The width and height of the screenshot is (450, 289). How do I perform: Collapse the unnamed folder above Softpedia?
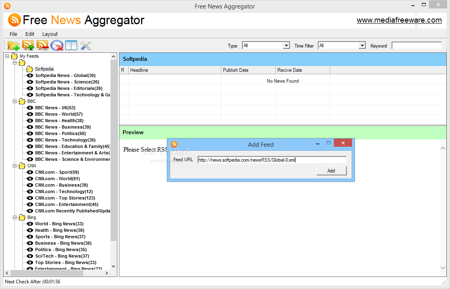(15, 62)
